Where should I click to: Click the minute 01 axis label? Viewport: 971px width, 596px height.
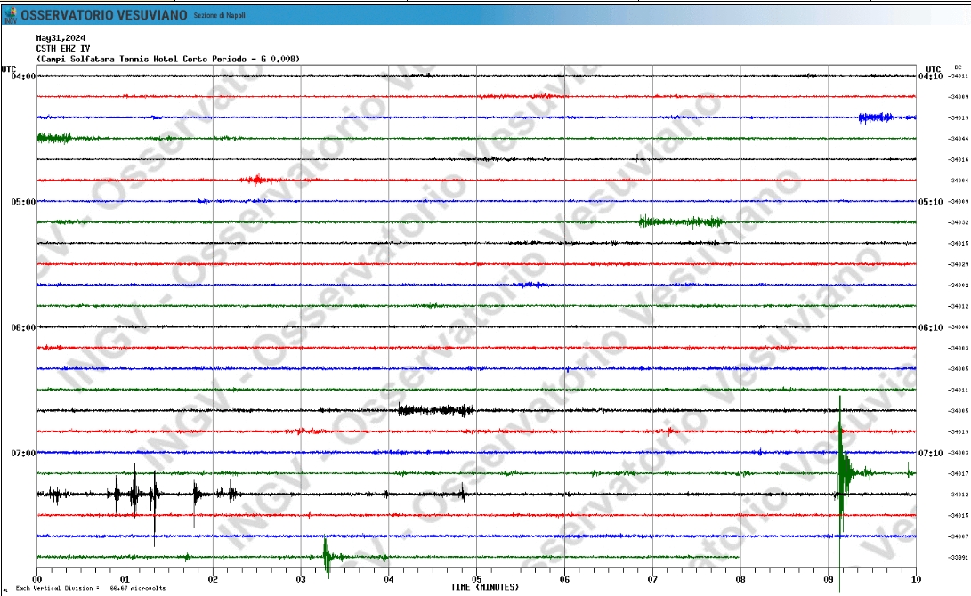click(125, 580)
